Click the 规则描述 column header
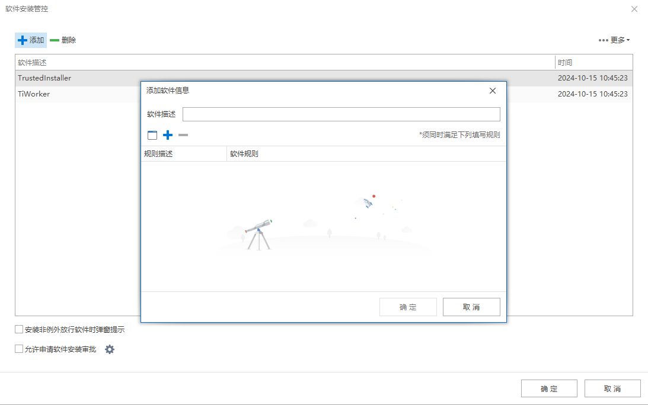Screen dimensions: 648x405 [184, 154]
